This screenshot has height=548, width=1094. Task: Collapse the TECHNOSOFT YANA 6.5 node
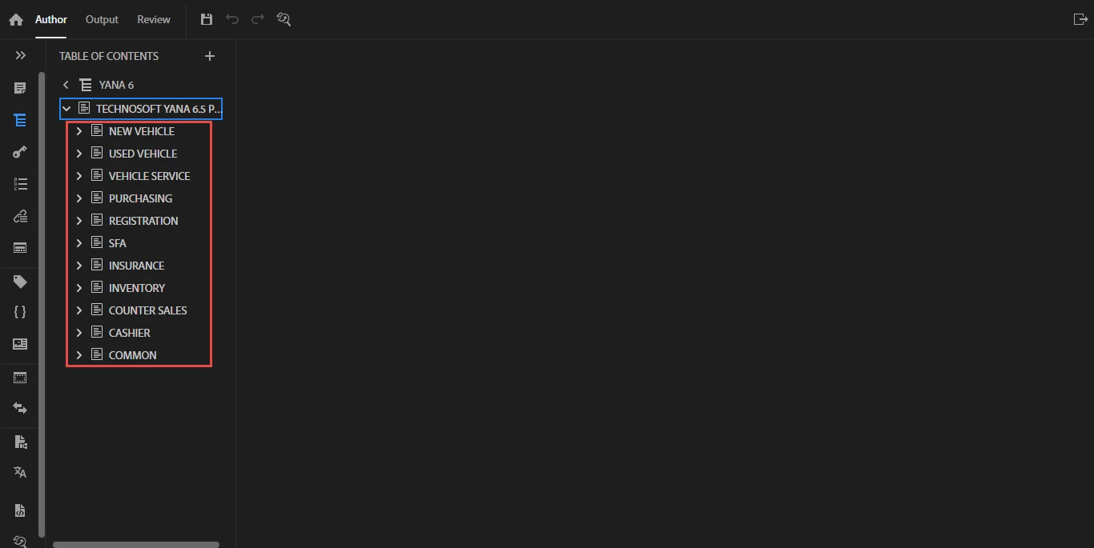coord(67,109)
